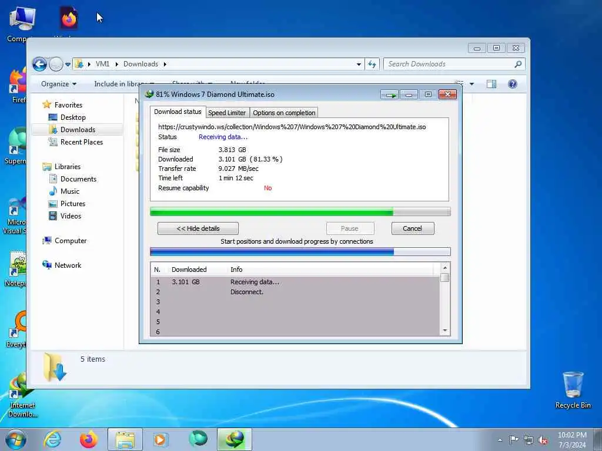Click the teal globe taskbar icon
The image size is (602, 451).
198,439
